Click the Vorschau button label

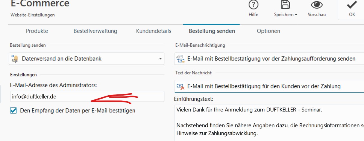317,15
